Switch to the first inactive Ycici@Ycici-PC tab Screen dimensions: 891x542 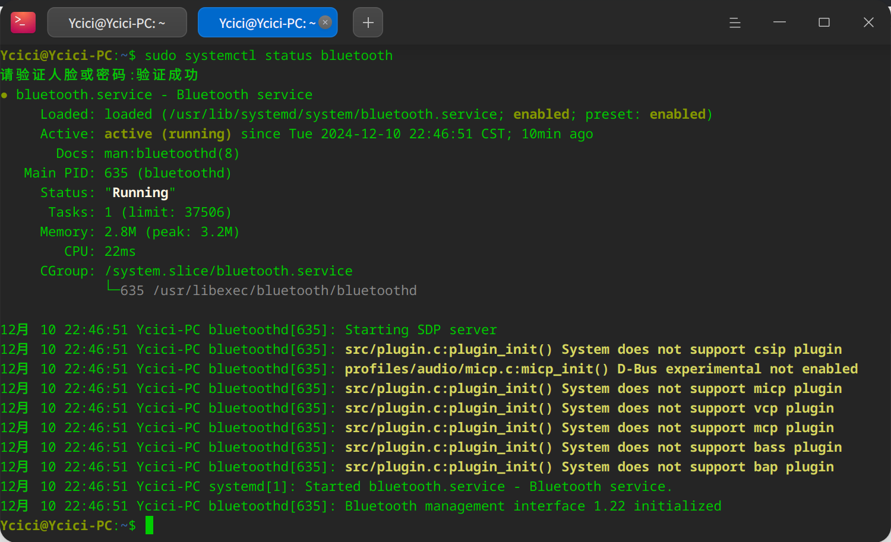(x=117, y=23)
